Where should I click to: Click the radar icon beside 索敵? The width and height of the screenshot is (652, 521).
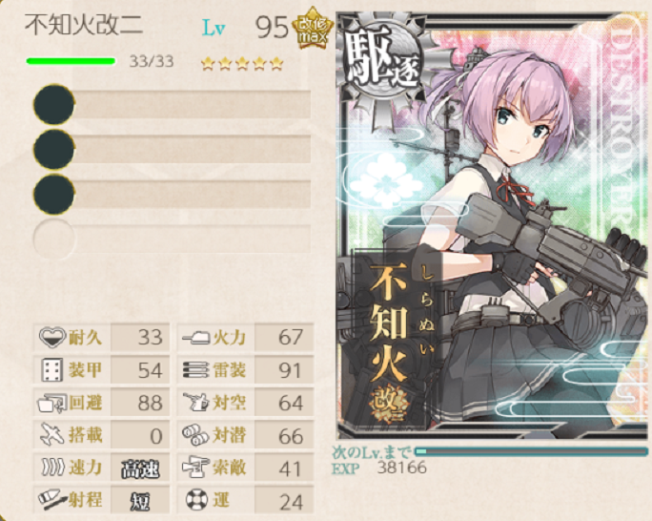pyautogui.click(x=194, y=468)
